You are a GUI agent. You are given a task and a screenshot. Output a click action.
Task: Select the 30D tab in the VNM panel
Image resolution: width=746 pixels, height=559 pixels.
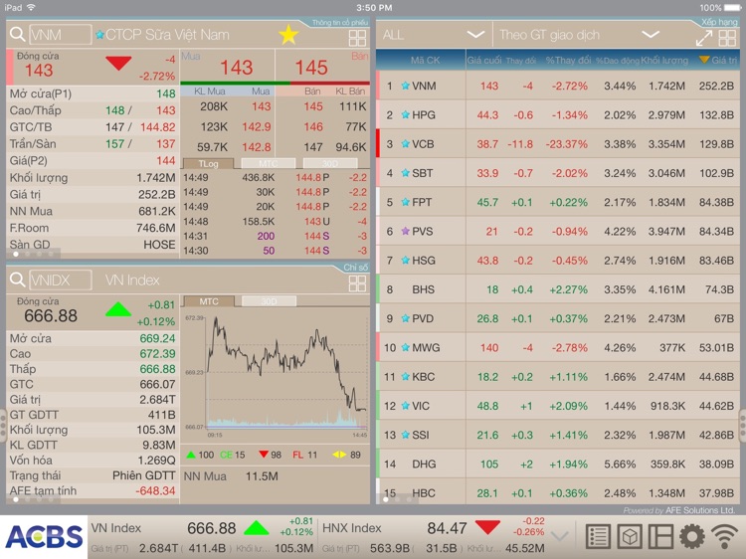point(330,164)
